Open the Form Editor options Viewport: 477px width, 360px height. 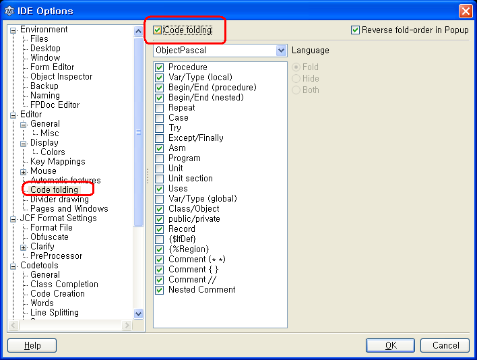tap(53, 67)
